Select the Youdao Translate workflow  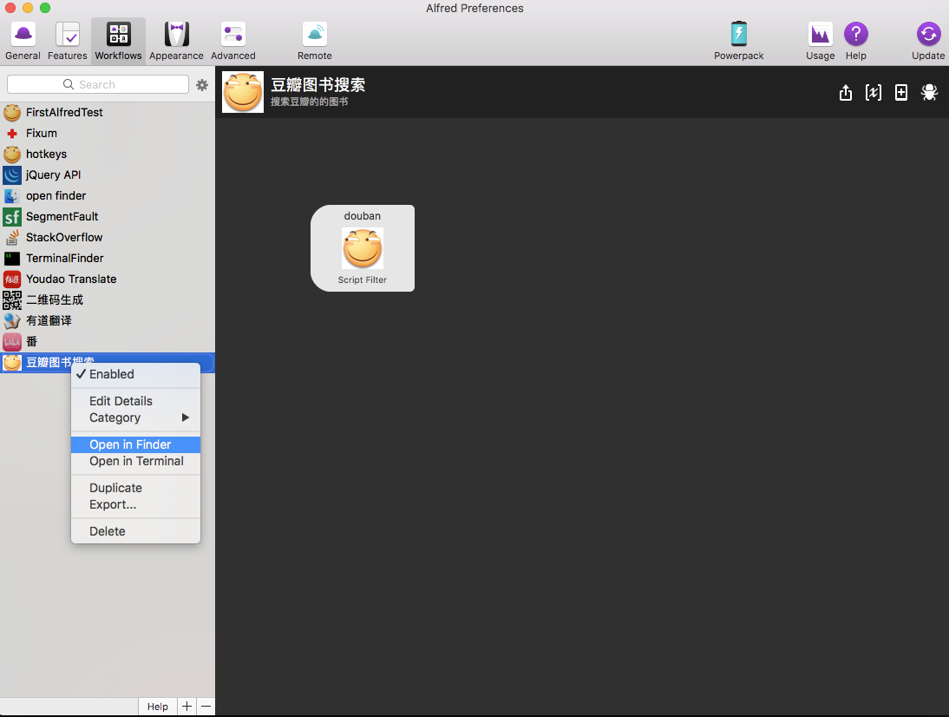(108, 280)
